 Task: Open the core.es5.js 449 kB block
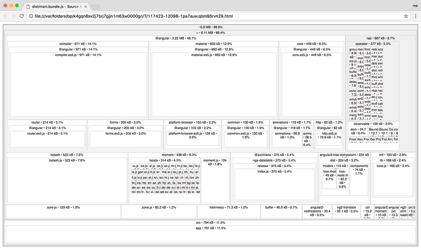[x=312, y=85]
